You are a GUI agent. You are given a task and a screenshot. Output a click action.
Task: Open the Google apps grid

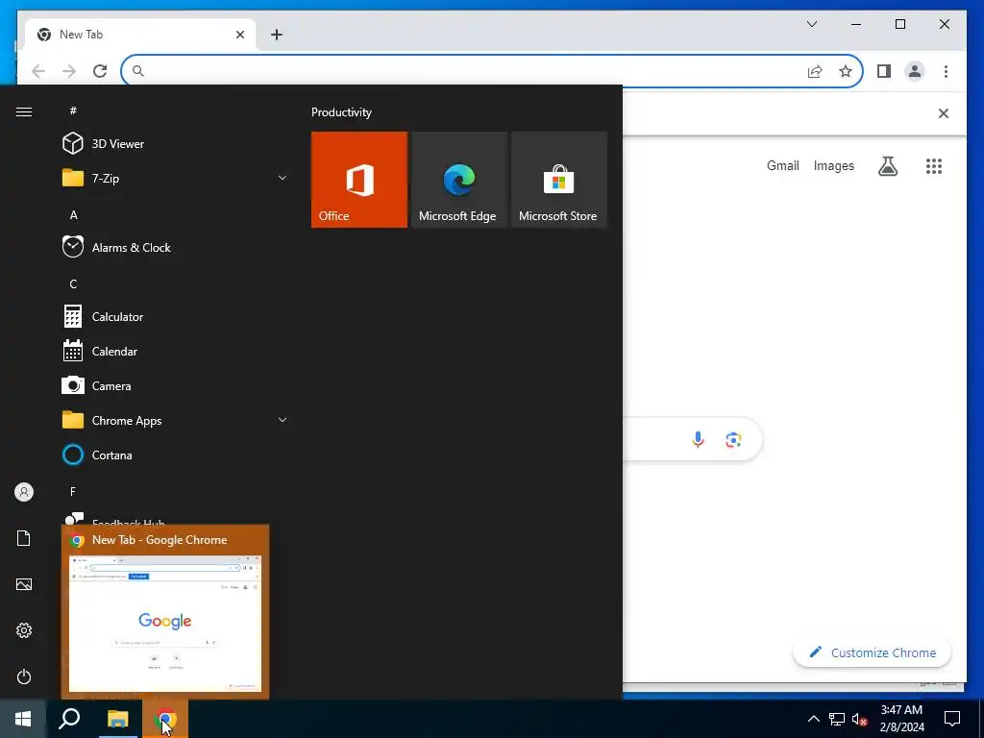pos(934,165)
